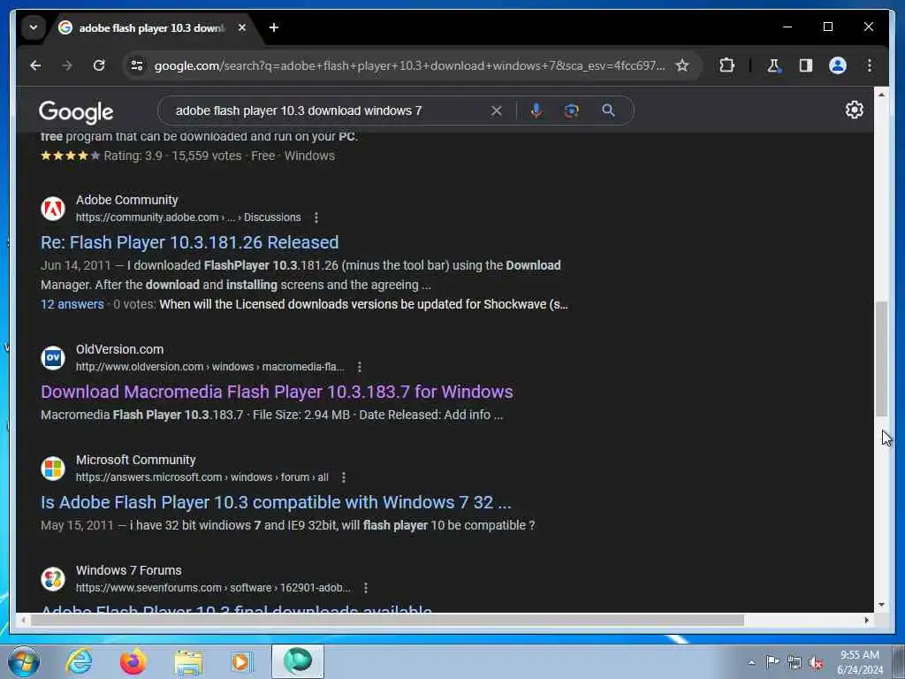Open Is Adobe Flash Player 10.3 compatible link
Screen dimensions: 905x679
point(276,502)
